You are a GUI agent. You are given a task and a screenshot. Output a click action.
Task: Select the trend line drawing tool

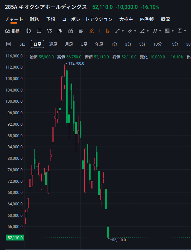117,31
